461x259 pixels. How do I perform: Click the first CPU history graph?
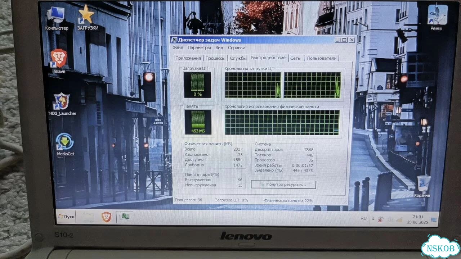point(253,85)
